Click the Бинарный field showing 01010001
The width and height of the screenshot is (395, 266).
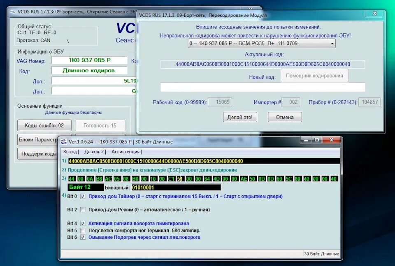(176, 187)
